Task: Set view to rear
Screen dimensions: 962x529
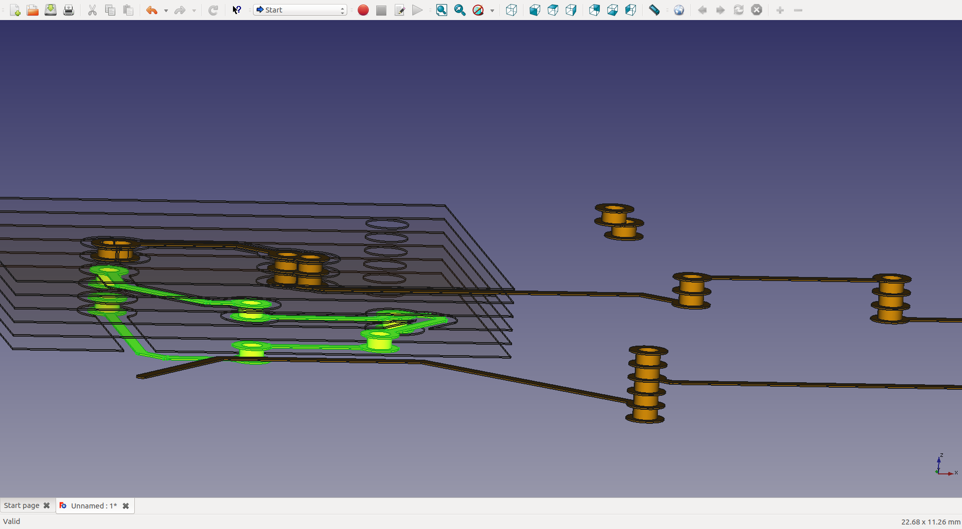Action: (594, 10)
